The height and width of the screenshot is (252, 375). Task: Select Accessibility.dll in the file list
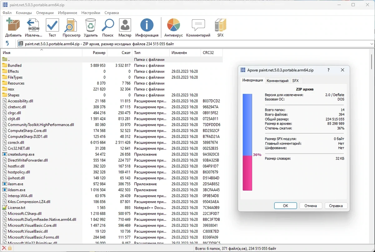tap(112, 101)
